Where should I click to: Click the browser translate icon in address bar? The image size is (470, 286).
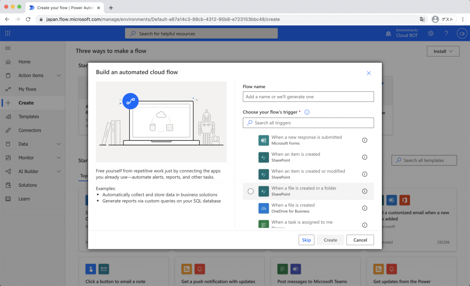click(422, 19)
